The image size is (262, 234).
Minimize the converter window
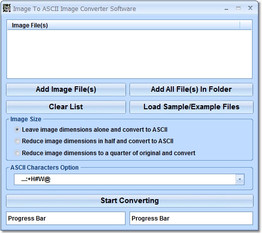point(227,9)
